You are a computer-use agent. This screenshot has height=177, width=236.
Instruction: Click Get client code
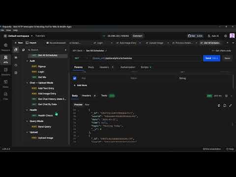pyautogui.click(x=221, y=51)
